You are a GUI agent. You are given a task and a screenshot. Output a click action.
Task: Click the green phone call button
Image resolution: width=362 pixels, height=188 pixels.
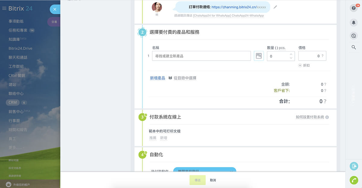click(x=354, y=180)
